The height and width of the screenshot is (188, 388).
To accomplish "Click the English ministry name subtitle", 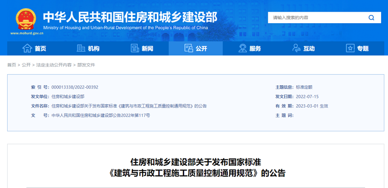I will click(126, 28).
